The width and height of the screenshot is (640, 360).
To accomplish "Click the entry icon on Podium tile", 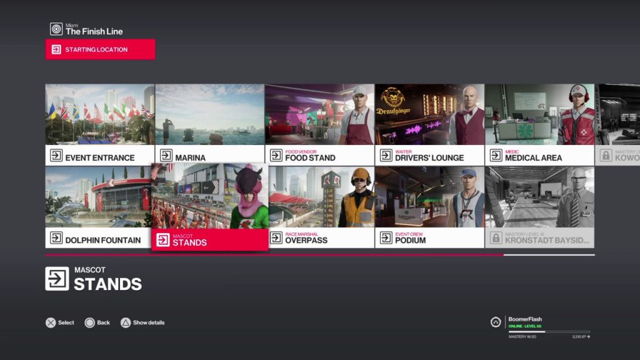I will (x=386, y=238).
